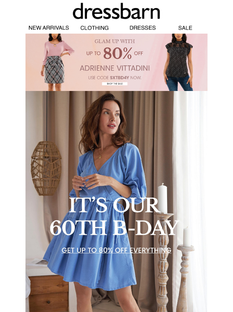Click the It's Our 60th B-Day headline
Screen dimensions: 233x312
point(114,216)
